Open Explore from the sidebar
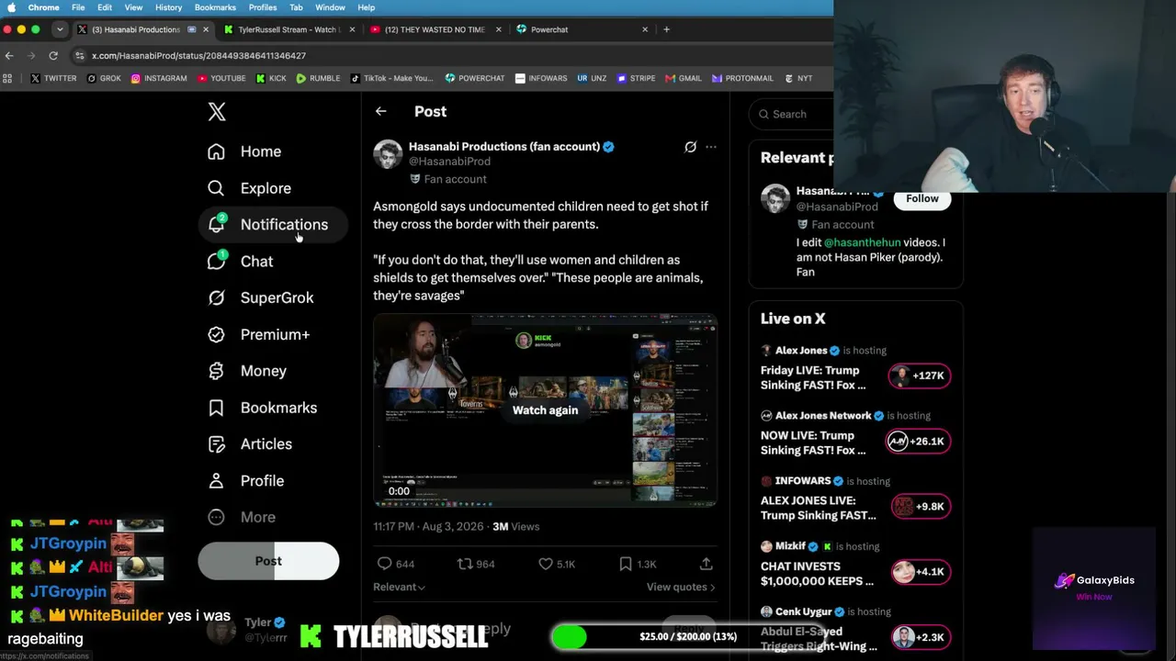This screenshot has height=661, width=1176. 249,188
